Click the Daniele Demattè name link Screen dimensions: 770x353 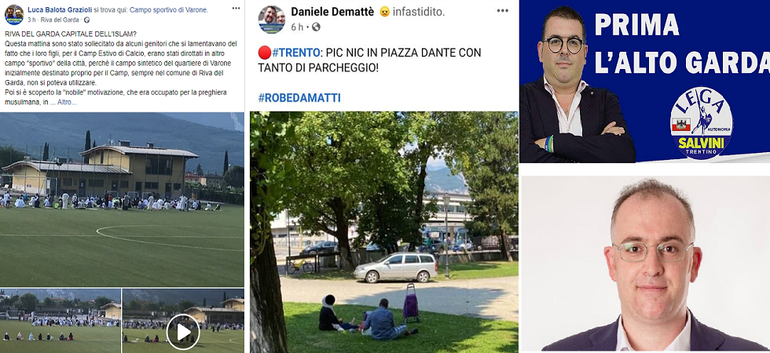click(332, 12)
